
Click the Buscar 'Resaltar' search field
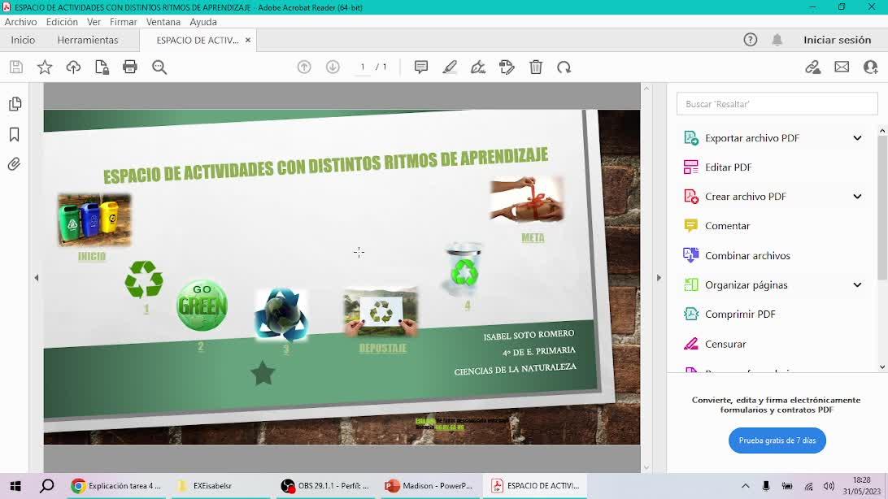[x=777, y=104]
